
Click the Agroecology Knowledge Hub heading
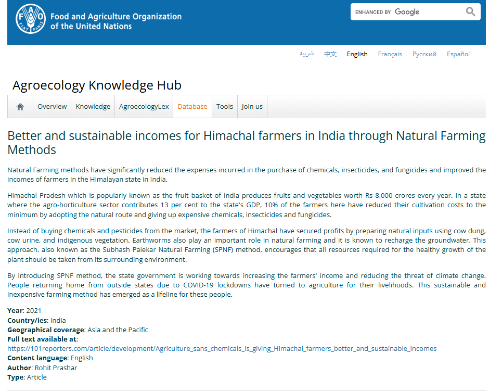97,85
